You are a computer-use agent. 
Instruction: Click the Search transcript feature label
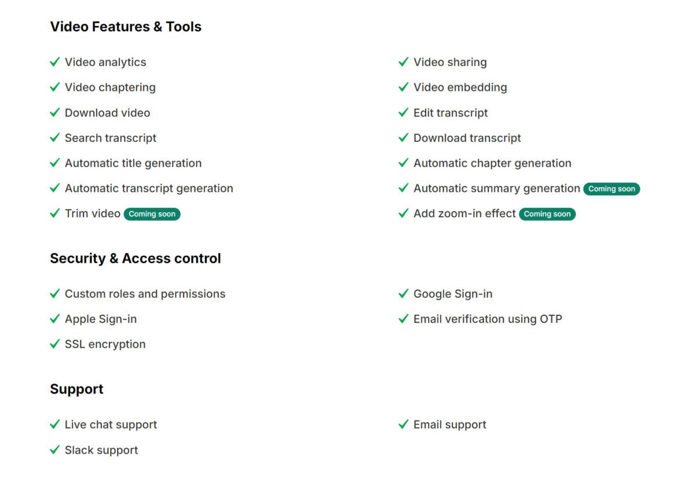111,138
